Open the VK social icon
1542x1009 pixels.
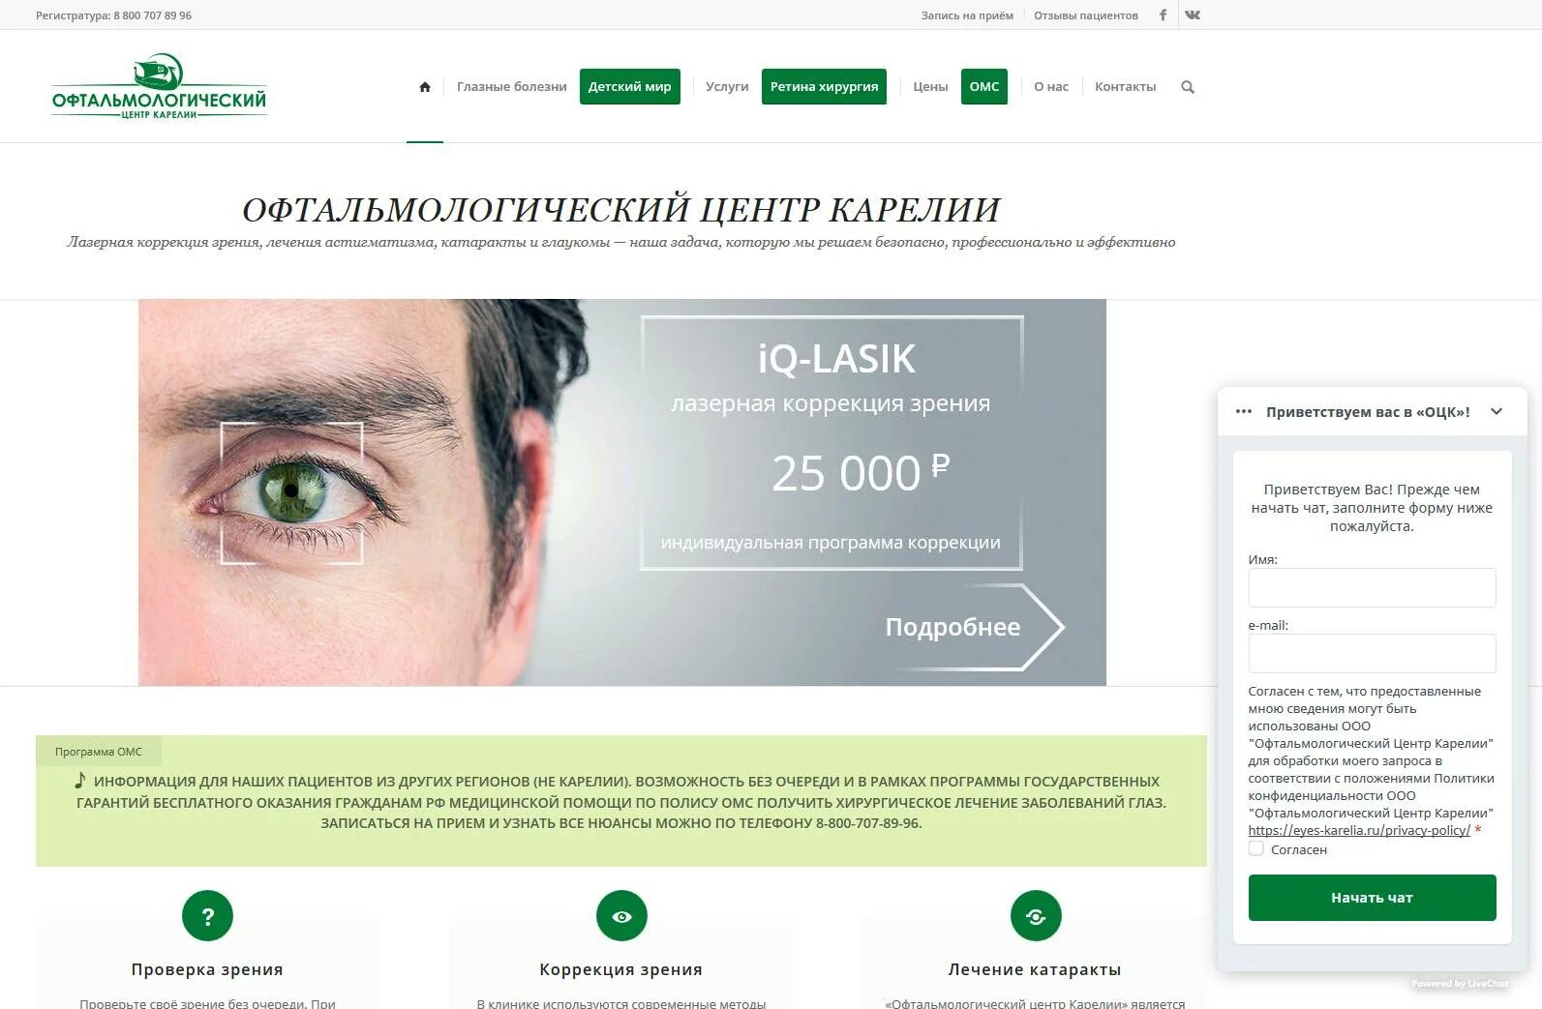coord(1193,15)
